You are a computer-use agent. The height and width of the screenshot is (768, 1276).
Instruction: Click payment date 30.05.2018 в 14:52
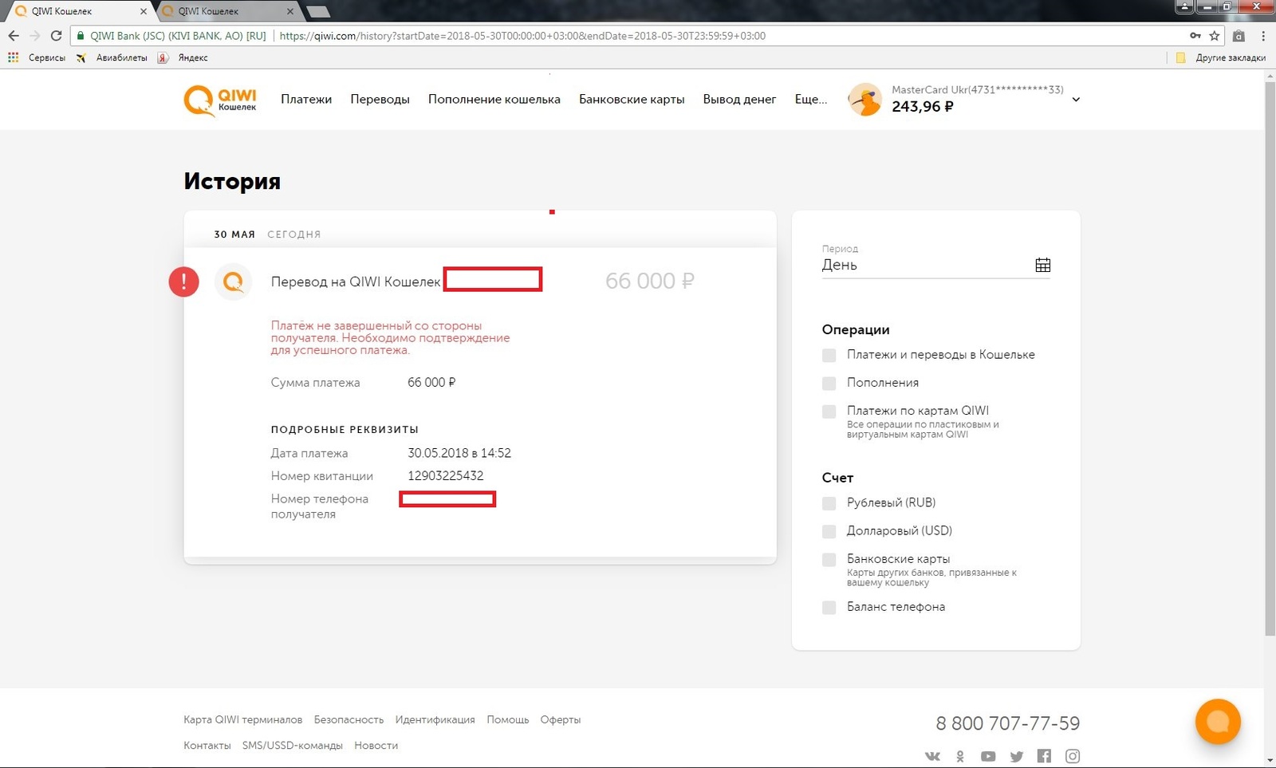pyautogui.click(x=459, y=453)
